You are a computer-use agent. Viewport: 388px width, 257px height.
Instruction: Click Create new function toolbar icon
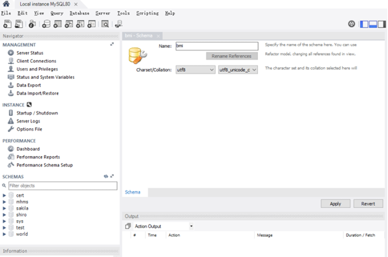[x=92, y=24]
